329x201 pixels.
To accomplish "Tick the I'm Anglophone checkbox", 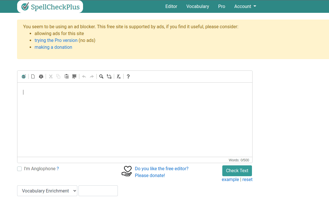I will pos(19,169).
